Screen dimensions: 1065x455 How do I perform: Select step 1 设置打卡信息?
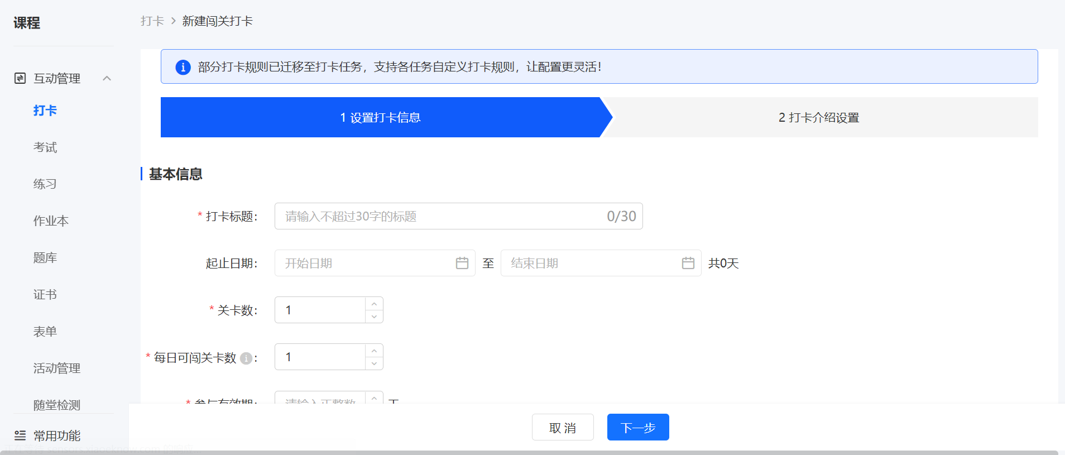381,117
